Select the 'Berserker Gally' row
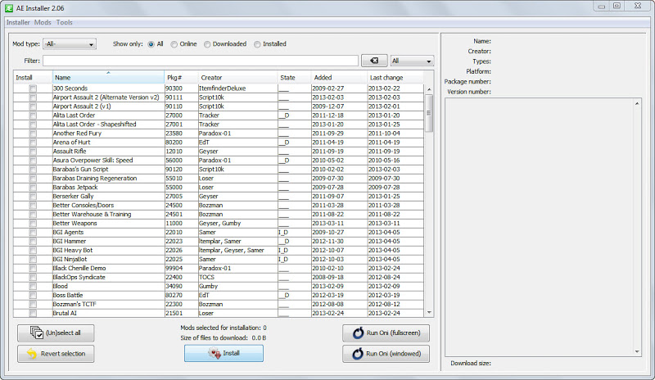655x380 pixels. (219, 197)
